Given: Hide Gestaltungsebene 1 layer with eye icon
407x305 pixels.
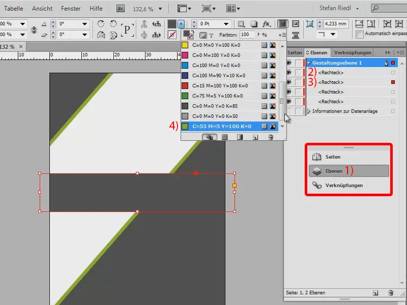Looking at the screenshot, I should [288, 63].
